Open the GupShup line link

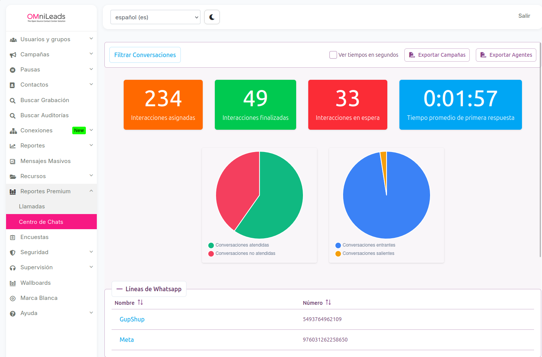(x=132, y=319)
